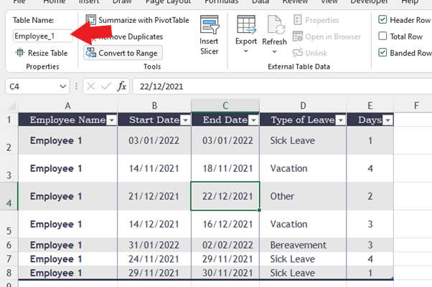432x287 pixels.
Task: Click the Select All corner triangle
Action: click(11, 105)
